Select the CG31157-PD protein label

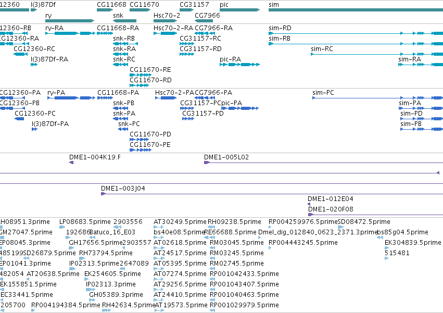point(203,114)
